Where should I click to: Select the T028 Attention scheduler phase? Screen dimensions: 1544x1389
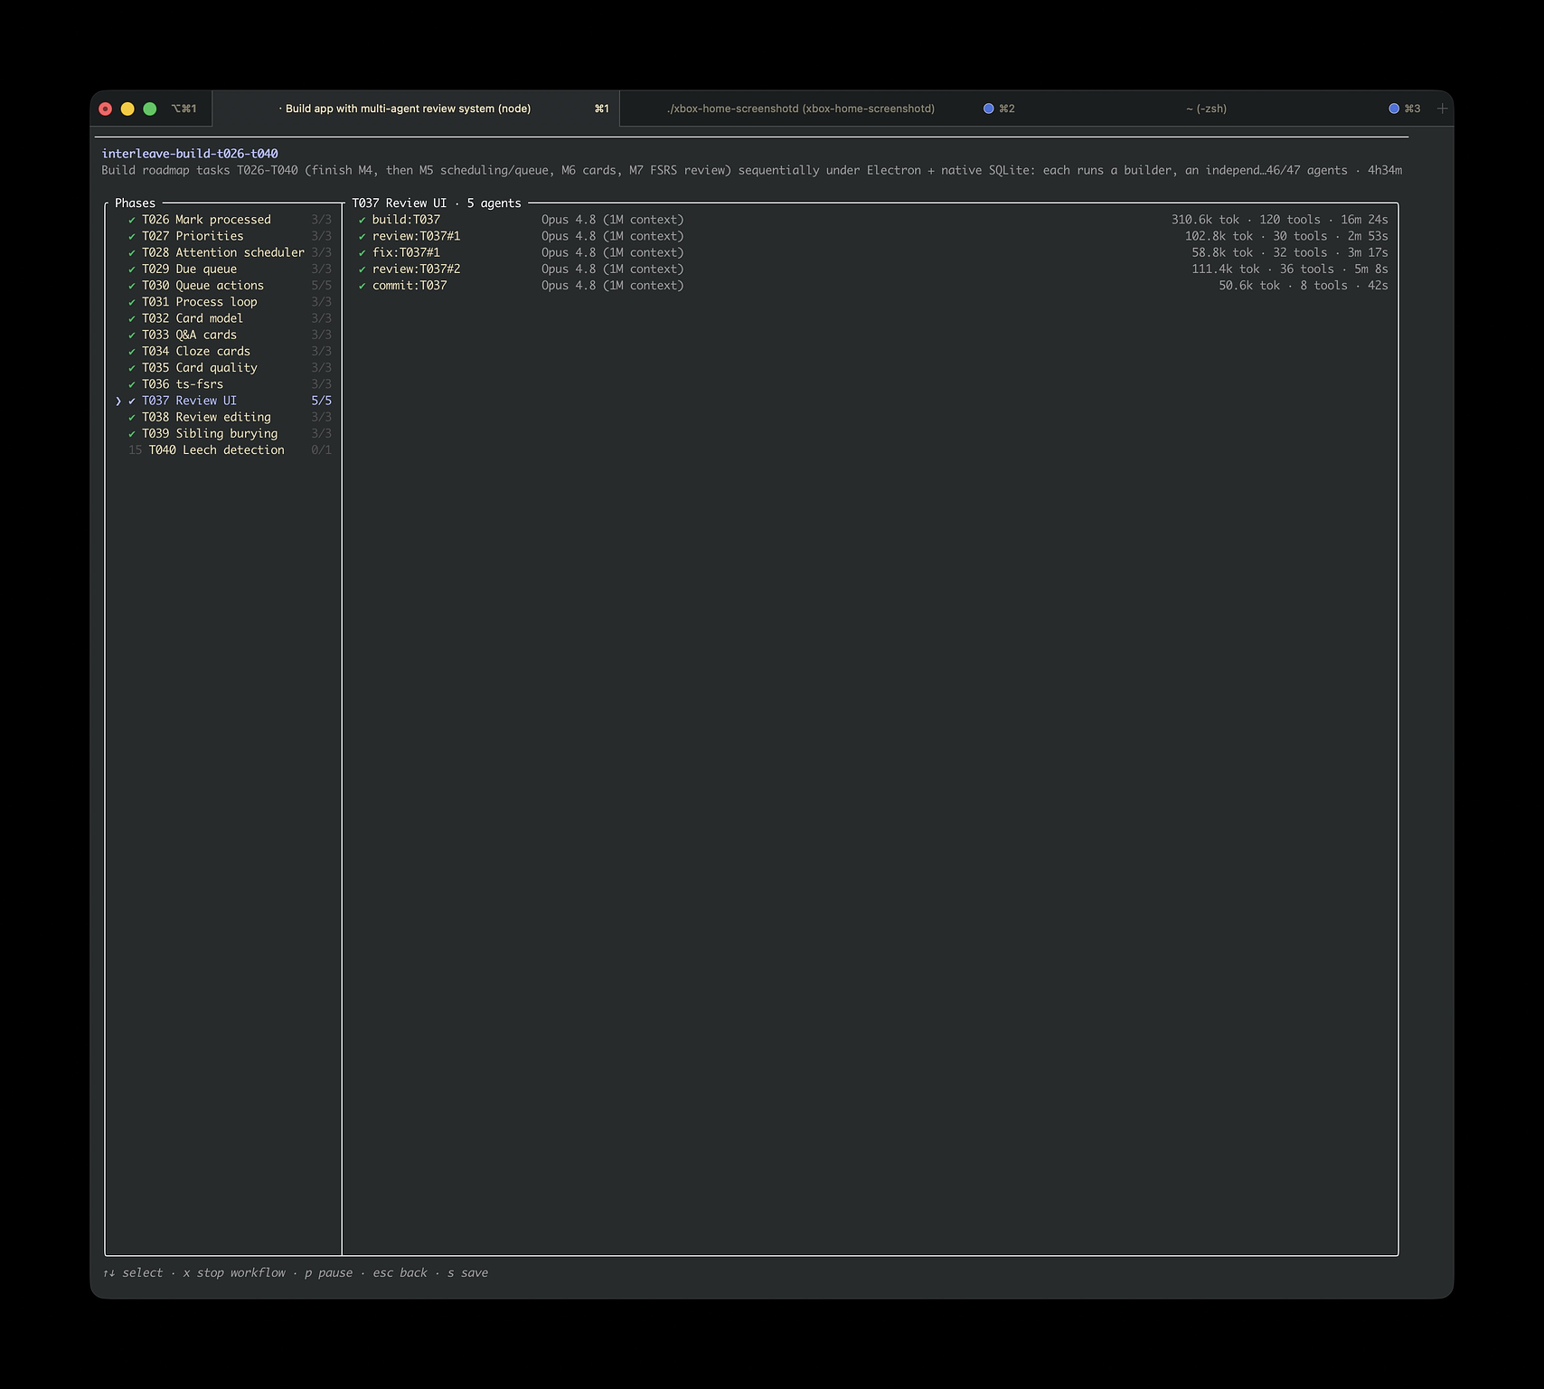pyautogui.click(x=223, y=252)
